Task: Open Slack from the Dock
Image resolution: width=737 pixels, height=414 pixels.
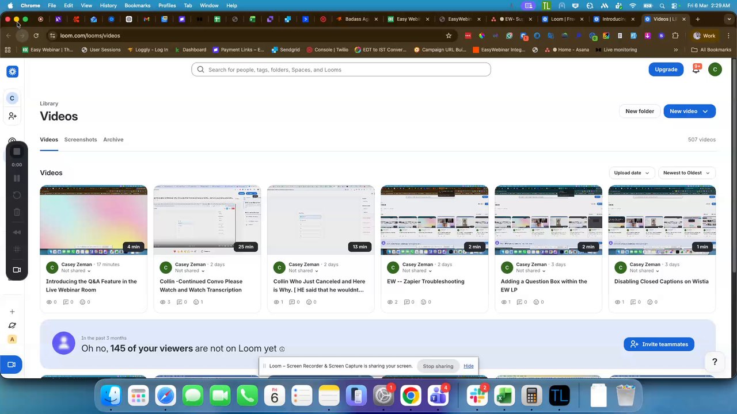Action: pyautogui.click(x=477, y=396)
